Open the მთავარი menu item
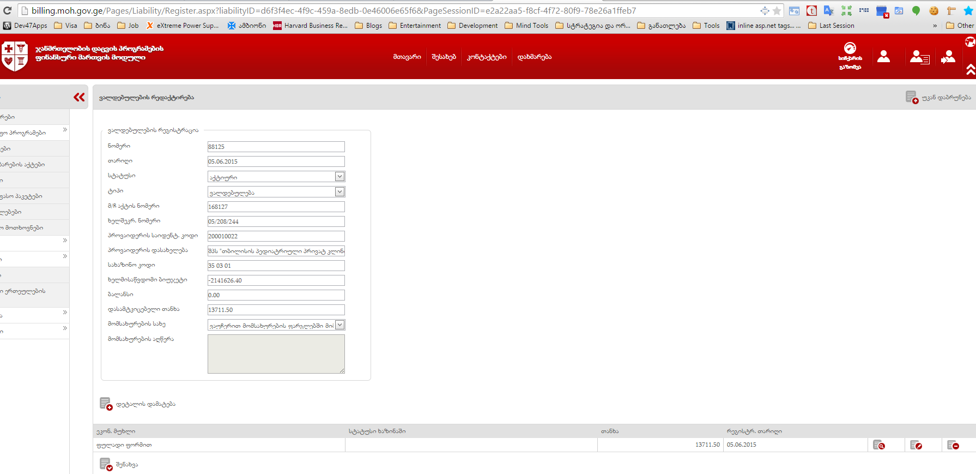This screenshot has width=976, height=474. tap(407, 57)
